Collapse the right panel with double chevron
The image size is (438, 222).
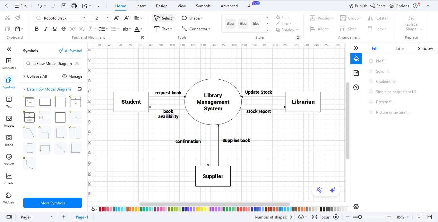(356, 48)
